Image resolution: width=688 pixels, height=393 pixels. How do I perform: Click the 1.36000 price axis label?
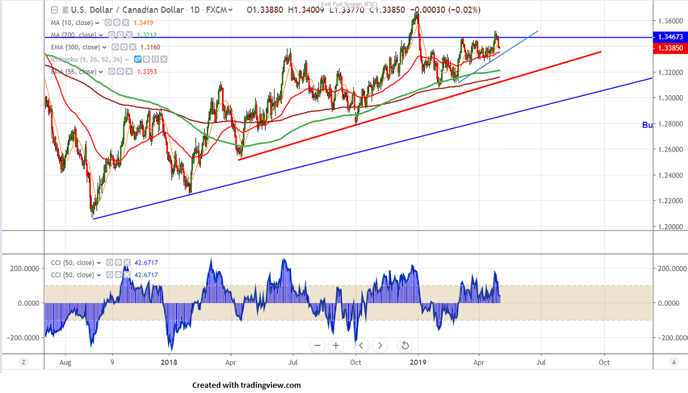click(x=671, y=21)
